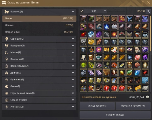This screenshot has width=152, height=120.
Task: Click the Продажа предметов button
Action: (133, 106)
